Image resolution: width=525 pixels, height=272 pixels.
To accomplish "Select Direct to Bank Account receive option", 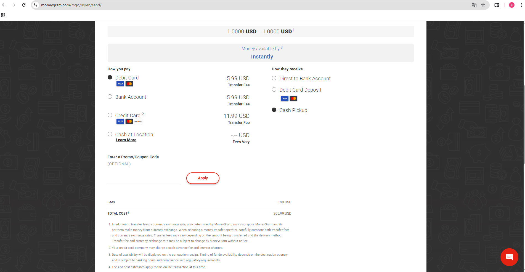I will click(x=274, y=78).
